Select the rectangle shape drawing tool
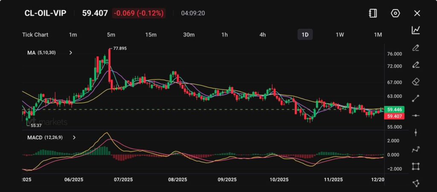Image resolution: width=437 pixels, height=192 pixels. pos(416,166)
